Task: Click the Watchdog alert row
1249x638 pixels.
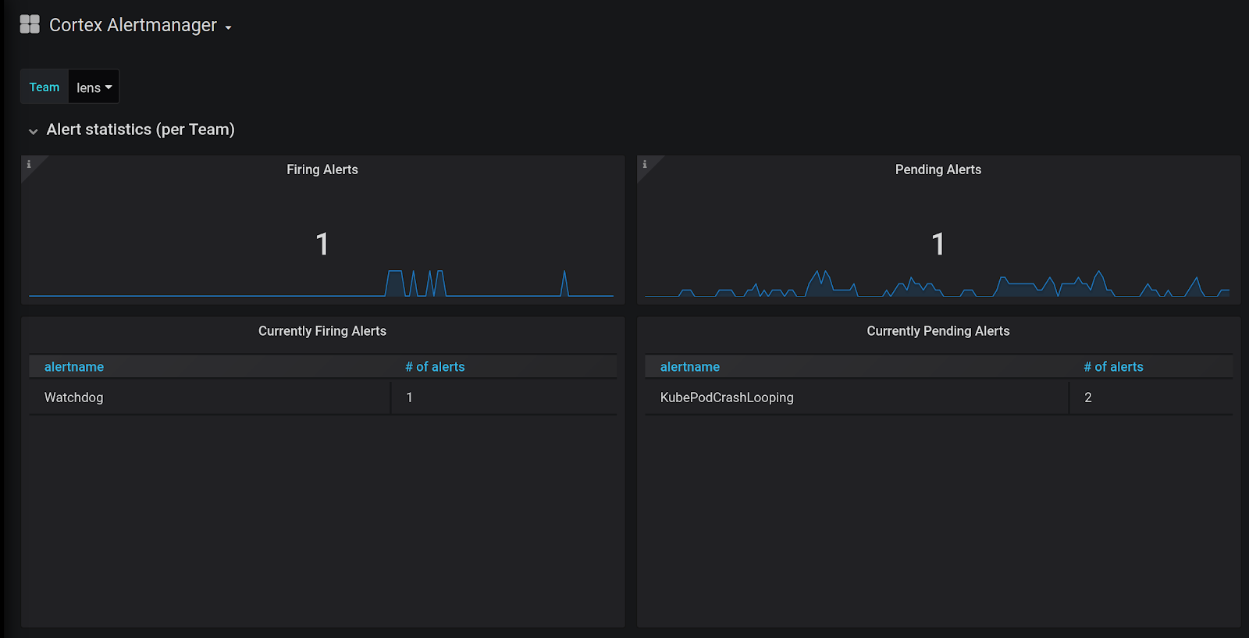Action: (74, 397)
